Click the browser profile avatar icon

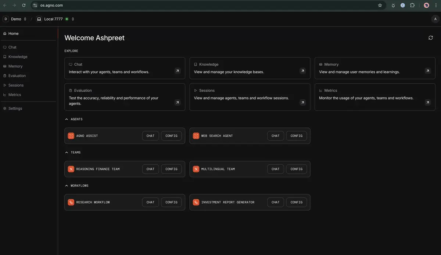426,5
